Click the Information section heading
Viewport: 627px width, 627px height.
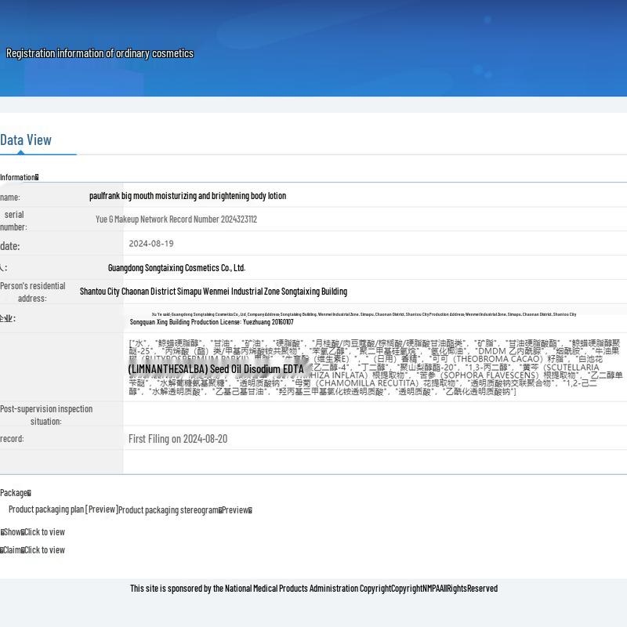(x=19, y=177)
